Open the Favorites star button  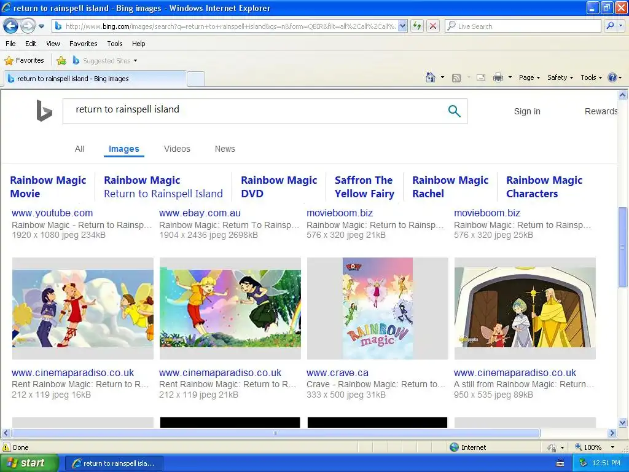coord(24,61)
